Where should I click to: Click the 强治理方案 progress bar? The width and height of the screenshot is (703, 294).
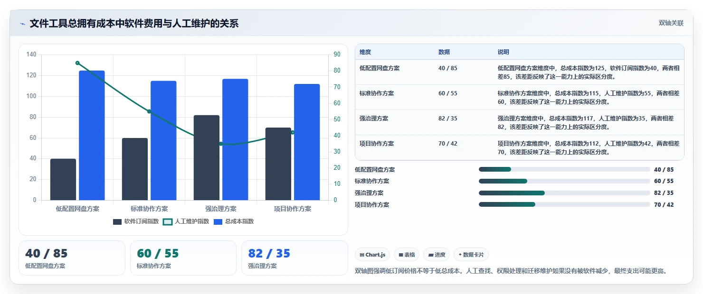click(564, 193)
